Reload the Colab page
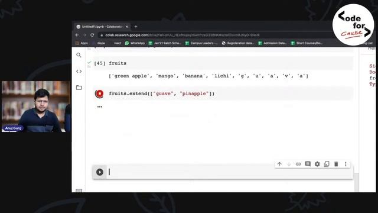 coord(92,35)
